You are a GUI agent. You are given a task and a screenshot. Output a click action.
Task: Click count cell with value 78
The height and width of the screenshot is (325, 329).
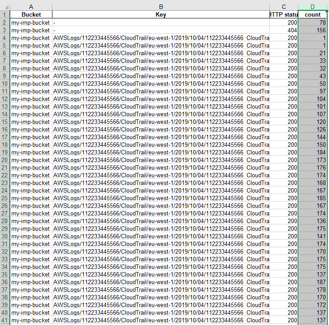[312, 22]
